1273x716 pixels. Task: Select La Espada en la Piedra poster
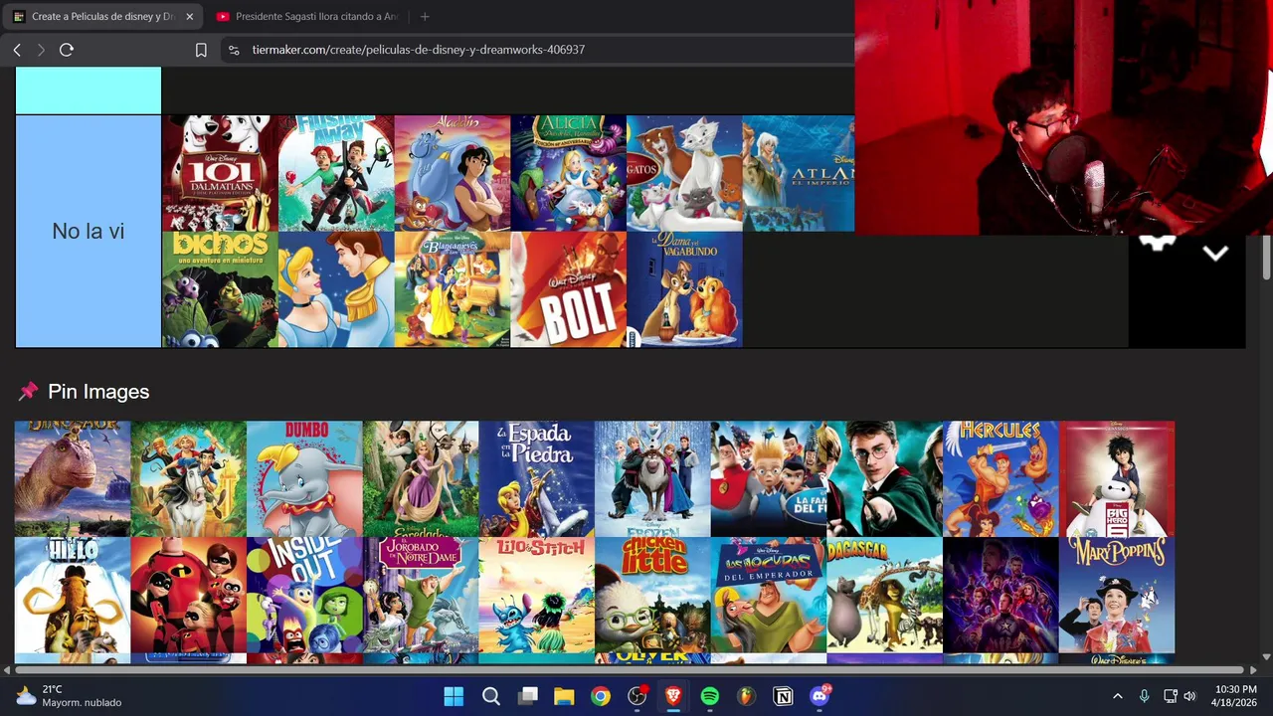coord(536,478)
